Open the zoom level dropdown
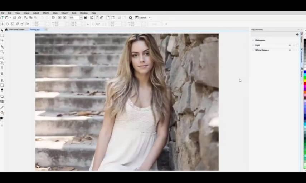This screenshot has height=183, width=306. (81, 17)
